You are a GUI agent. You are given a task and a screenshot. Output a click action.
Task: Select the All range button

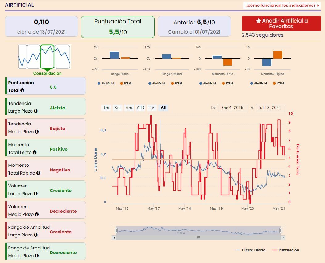(163, 108)
